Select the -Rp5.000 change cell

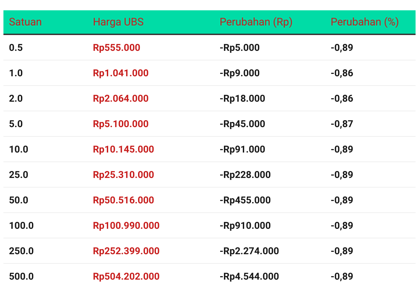[x=240, y=47]
